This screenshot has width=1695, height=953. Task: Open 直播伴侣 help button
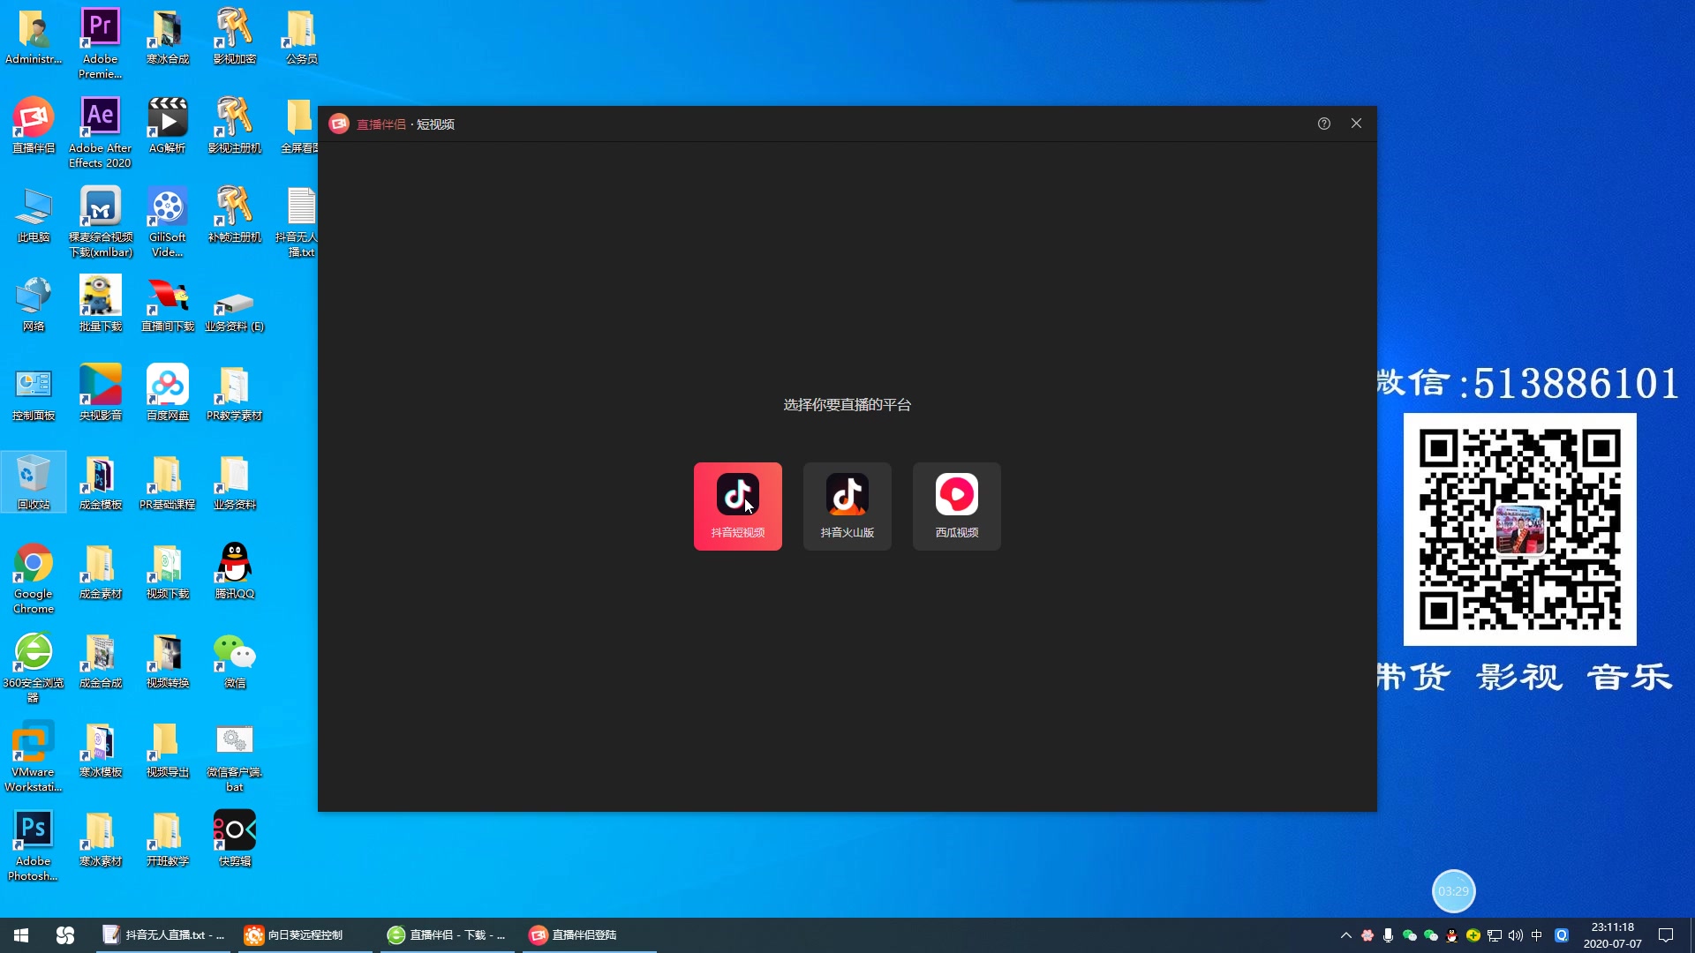tap(1325, 124)
